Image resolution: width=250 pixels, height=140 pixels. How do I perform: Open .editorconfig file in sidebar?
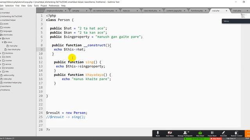pos(9,75)
